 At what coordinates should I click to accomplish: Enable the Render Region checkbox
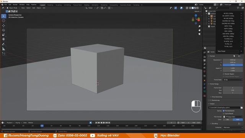[x=224, y=74]
